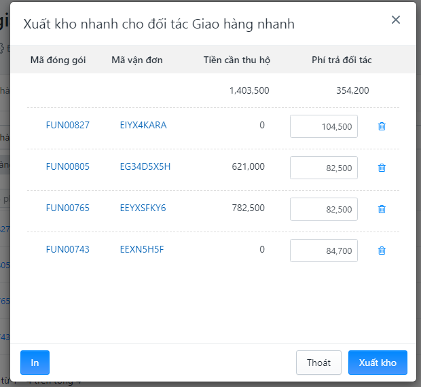Open waybill EEXN5H5F

[141, 249]
